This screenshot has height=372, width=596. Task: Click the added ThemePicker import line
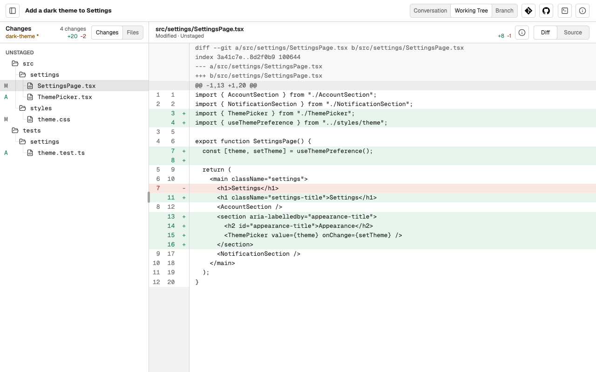(372, 113)
